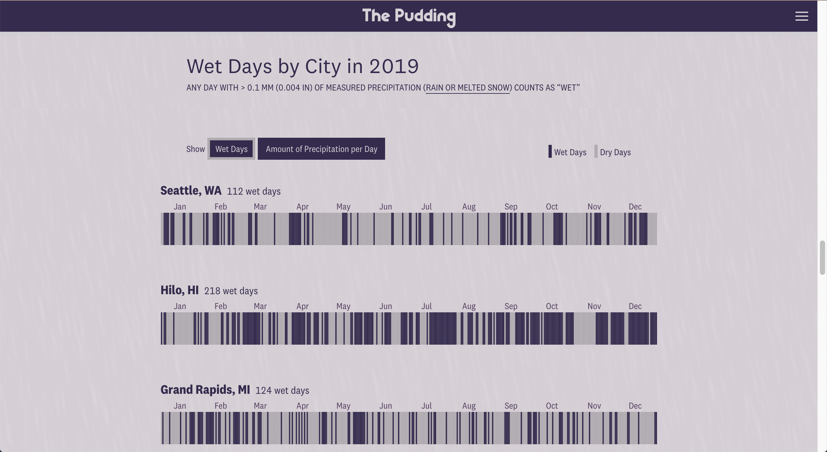Click the Wet Days legend swatch
827x452 pixels.
pos(550,152)
